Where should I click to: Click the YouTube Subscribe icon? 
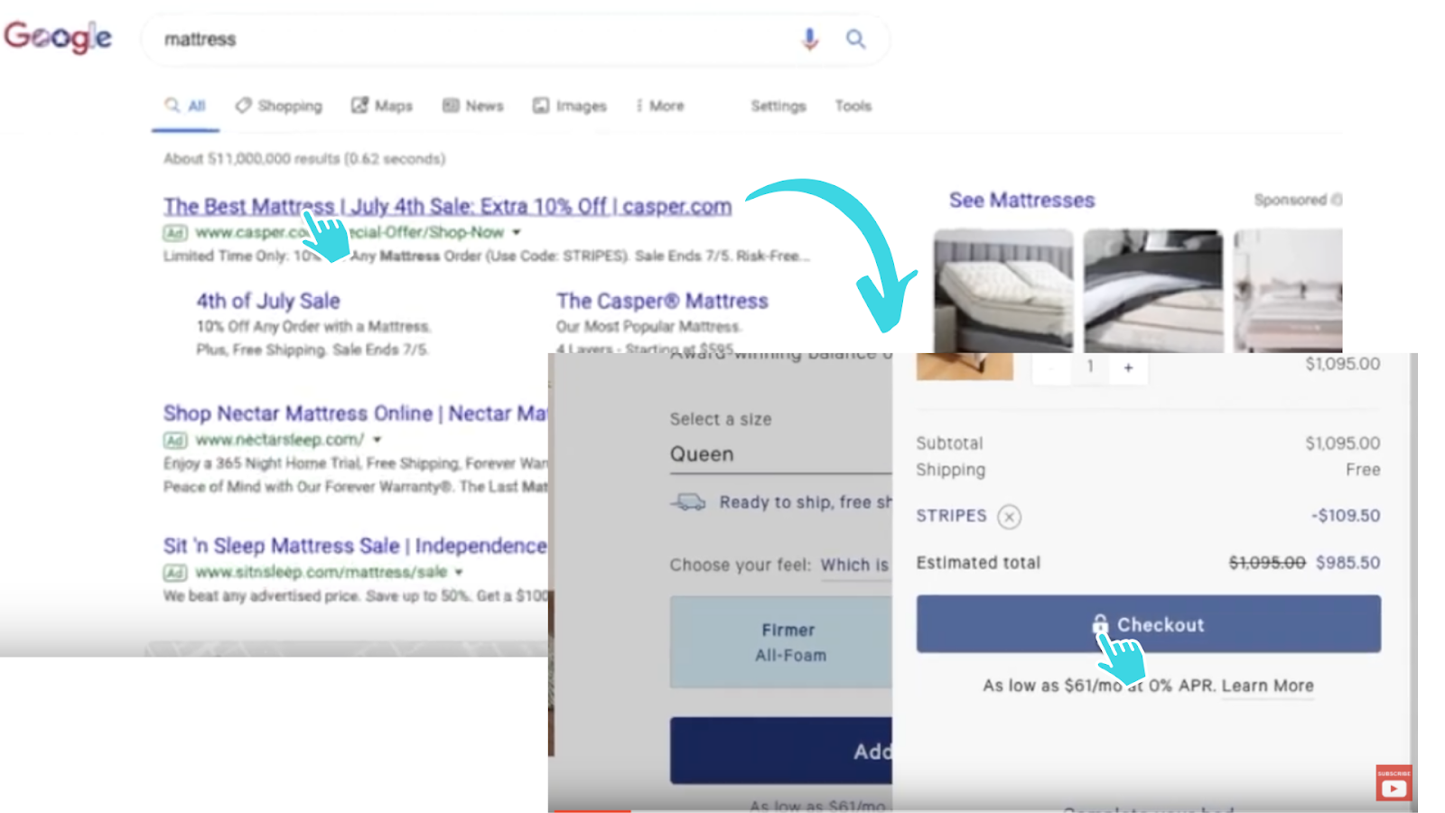point(1394,783)
